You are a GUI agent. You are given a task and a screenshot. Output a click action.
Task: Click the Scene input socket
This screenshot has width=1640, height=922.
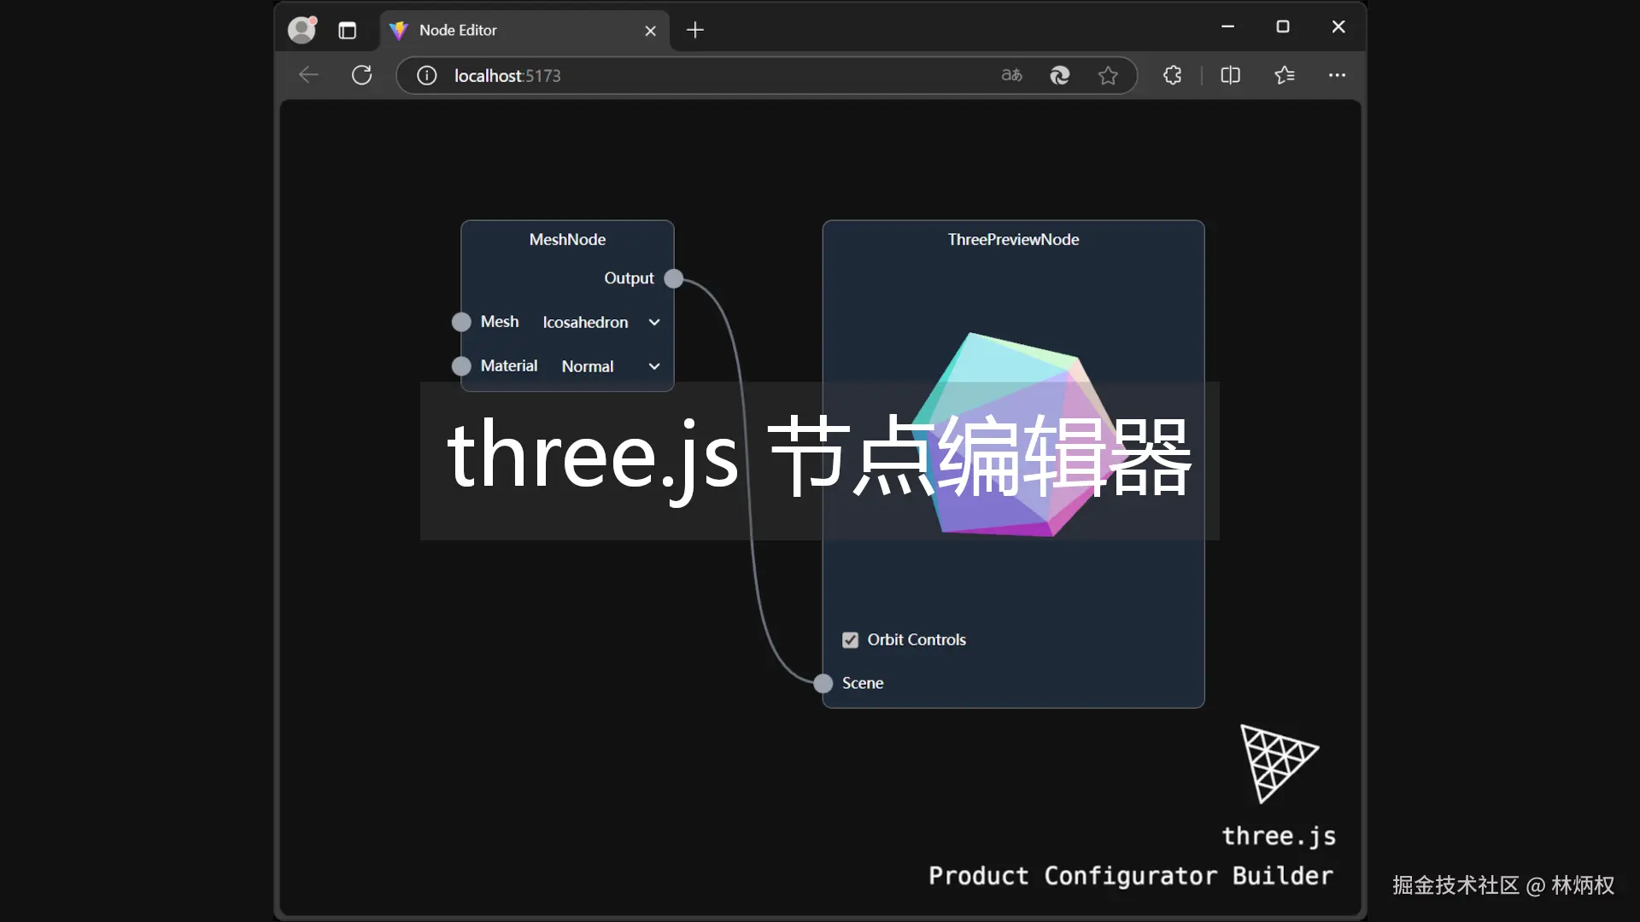tap(823, 683)
